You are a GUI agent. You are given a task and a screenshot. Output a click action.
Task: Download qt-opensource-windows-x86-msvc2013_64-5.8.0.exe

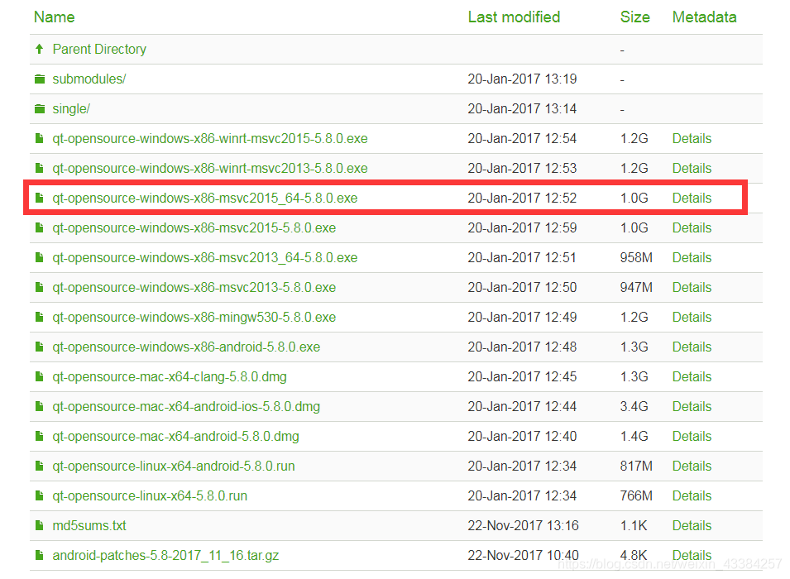[205, 257]
